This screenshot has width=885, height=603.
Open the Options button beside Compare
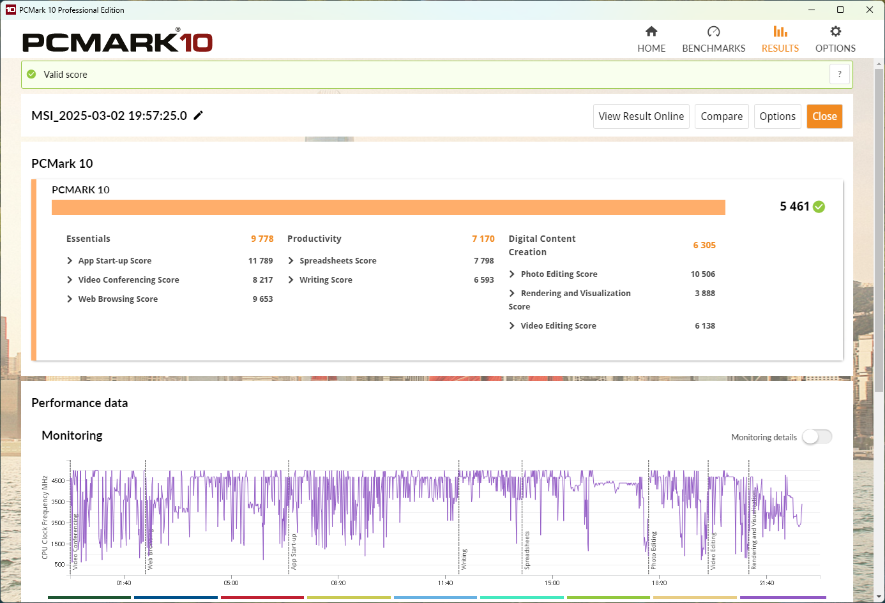coord(778,116)
